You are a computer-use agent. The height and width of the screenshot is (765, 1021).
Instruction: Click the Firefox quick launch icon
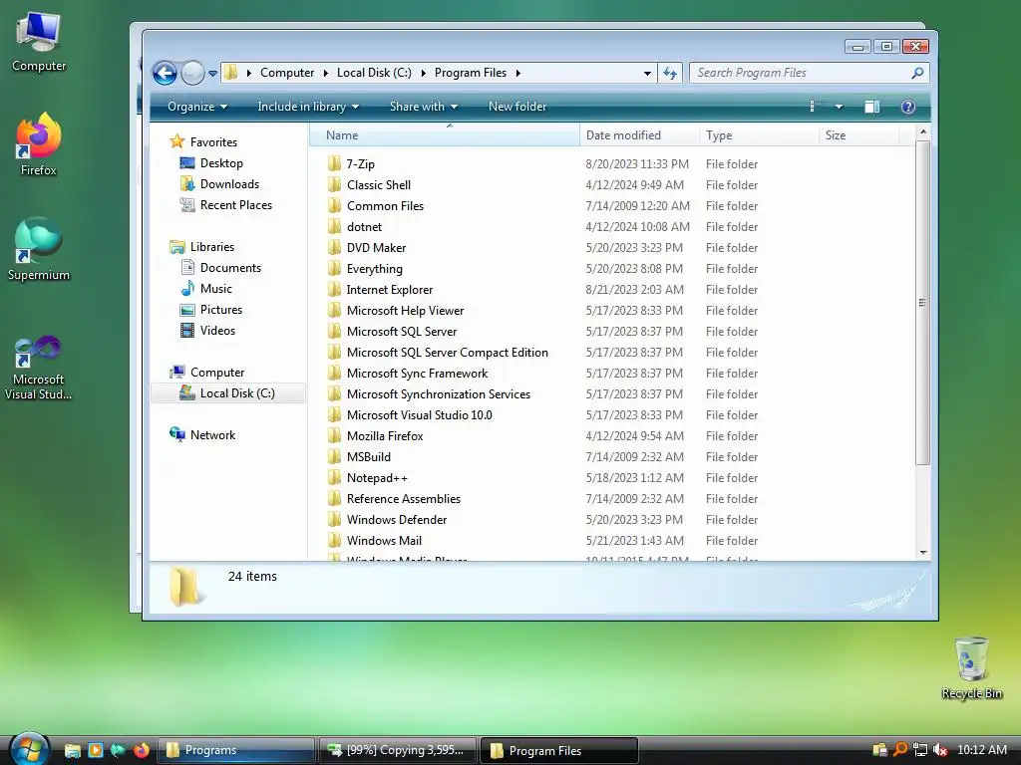coord(142,750)
